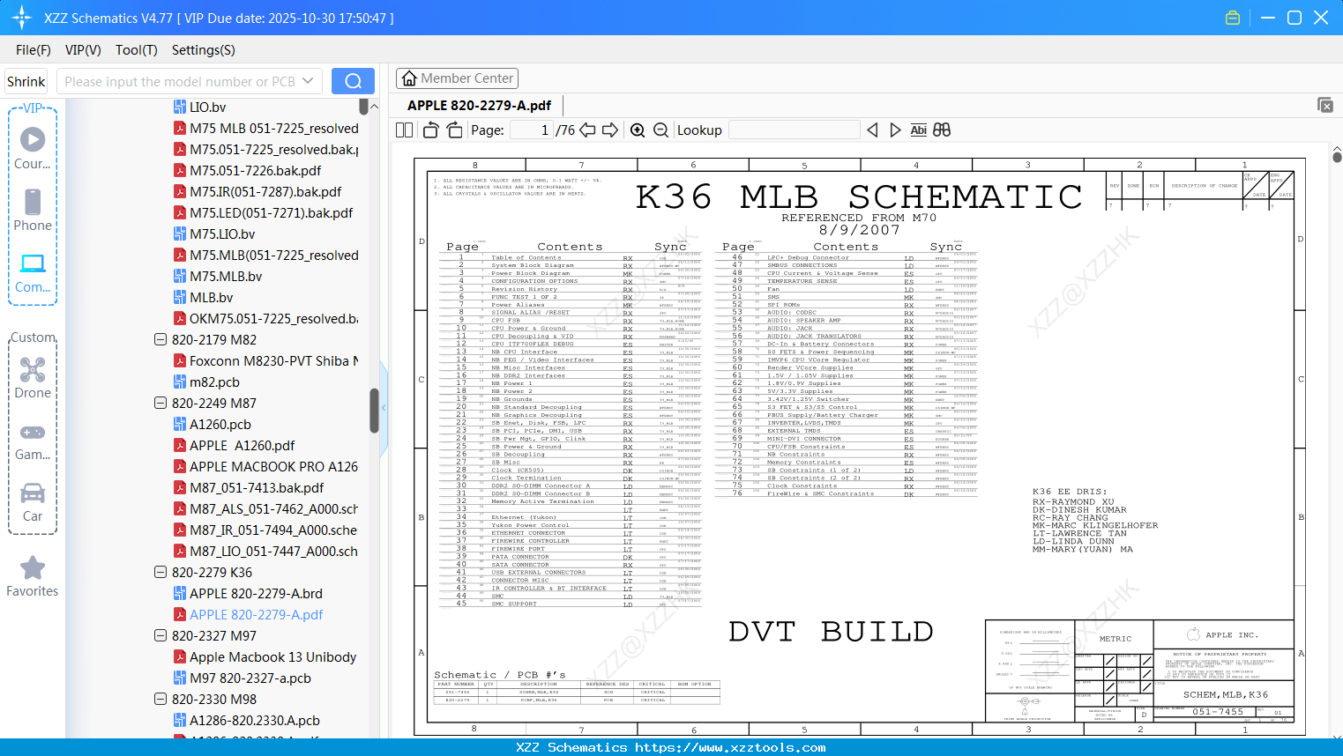Click the document view scrollbar thumb

(x=1337, y=157)
